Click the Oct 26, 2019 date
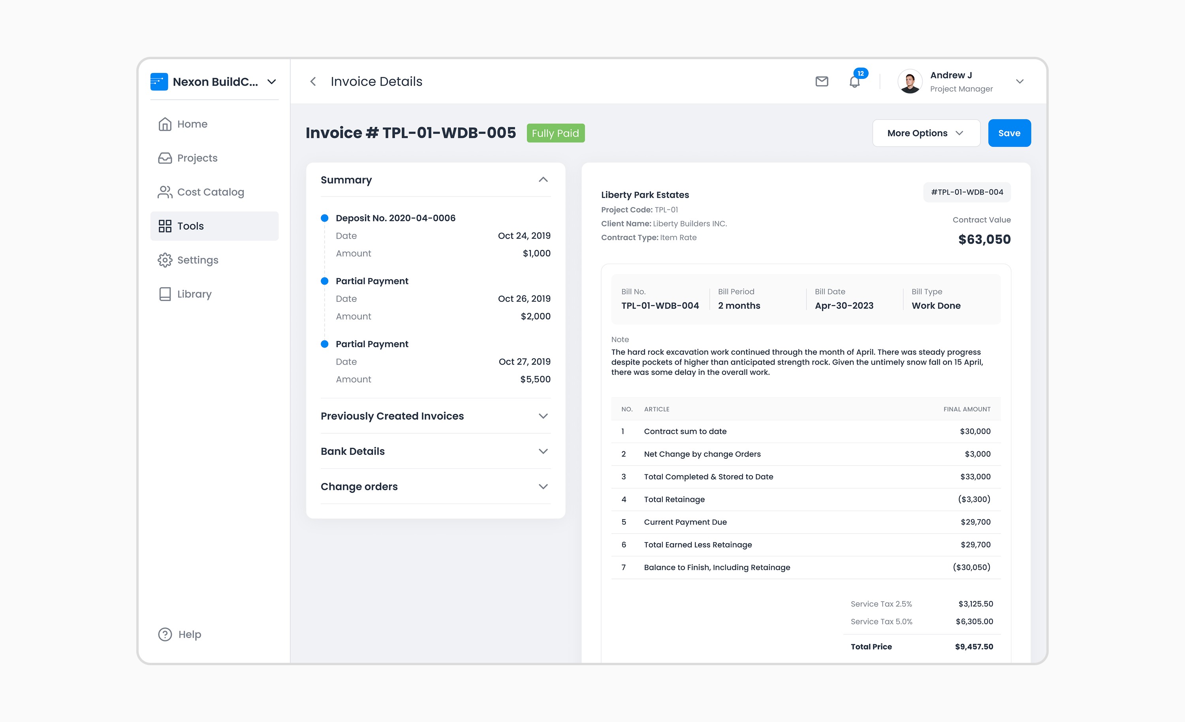The height and width of the screenshot is (722, 1185). pos(524,299)
